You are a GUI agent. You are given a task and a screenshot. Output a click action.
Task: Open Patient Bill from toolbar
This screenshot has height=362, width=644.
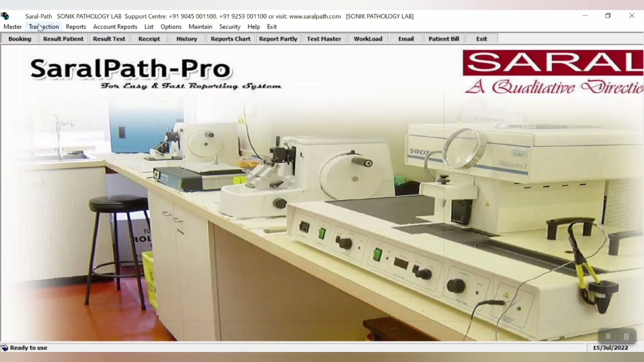444,39
